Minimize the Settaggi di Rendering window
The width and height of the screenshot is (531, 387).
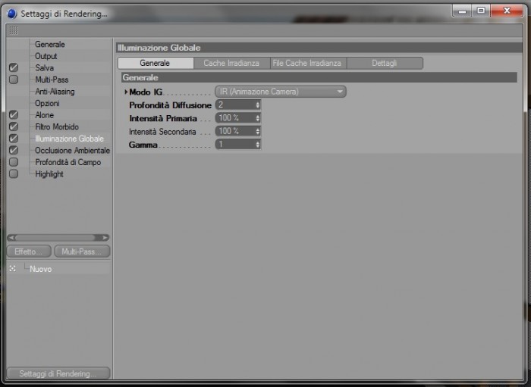tap(462, 11)
